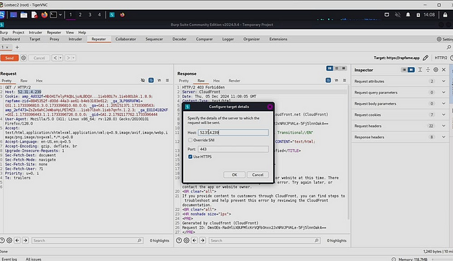Jump to next Response search match arrow
This screenshot has width=453, height=261.
[203, 240]
